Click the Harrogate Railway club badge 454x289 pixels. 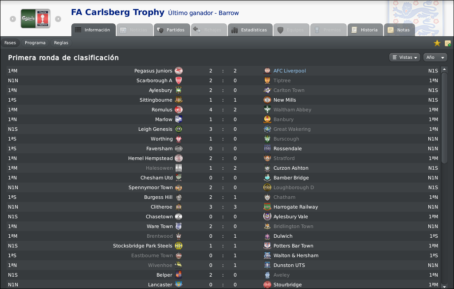tap(267, 207)
